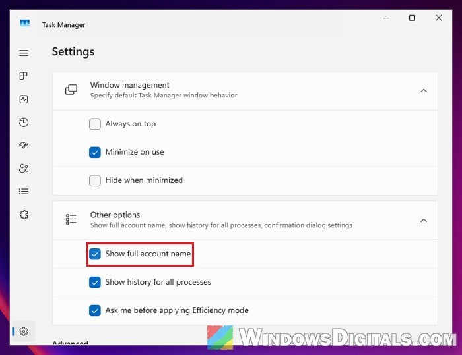This screenshot has height=355, width=462.
Task: Collapse the Other options section chevron
Action: click(x=424, y=220)
